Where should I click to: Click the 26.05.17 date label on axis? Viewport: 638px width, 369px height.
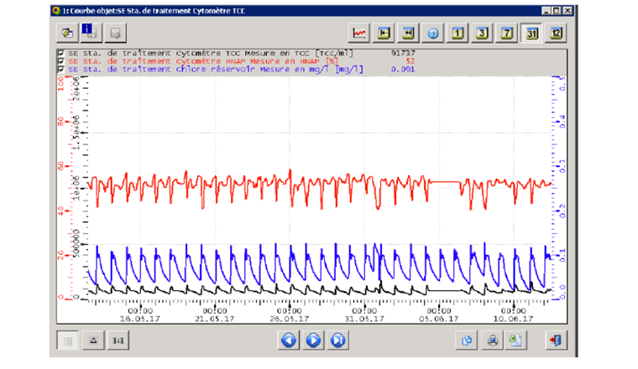[290, 319]
